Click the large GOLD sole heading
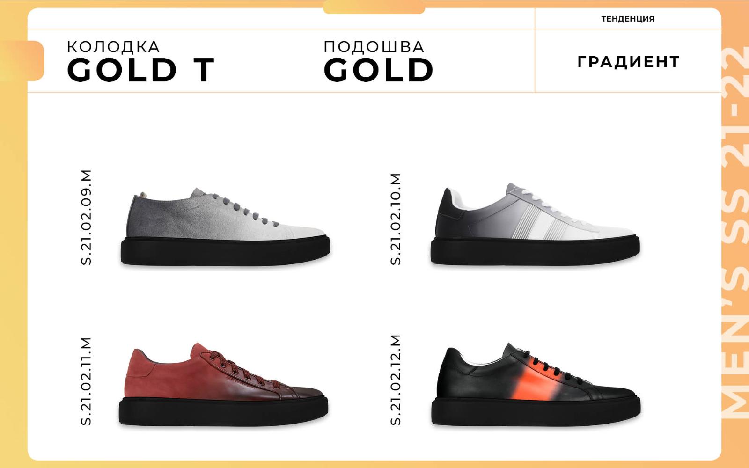This screenshot has height=468, width=749. click(x=379, y=70)
